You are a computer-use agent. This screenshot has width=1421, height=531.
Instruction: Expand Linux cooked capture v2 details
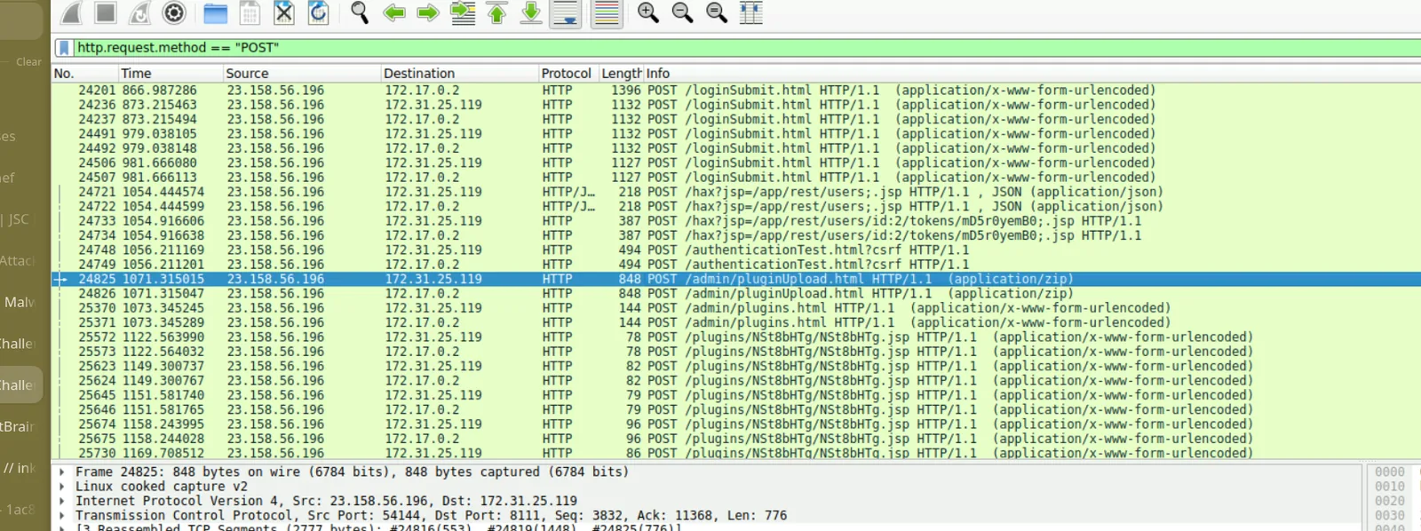point(61,487)
